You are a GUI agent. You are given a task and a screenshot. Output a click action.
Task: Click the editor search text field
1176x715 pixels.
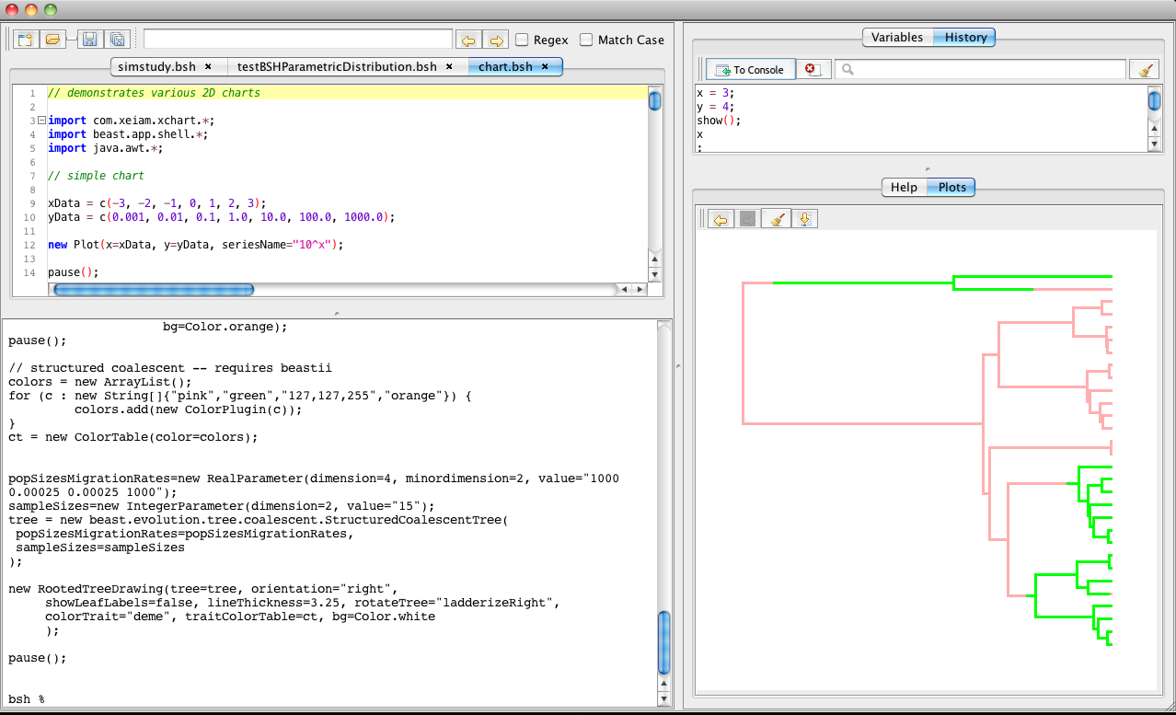[298, 40]
